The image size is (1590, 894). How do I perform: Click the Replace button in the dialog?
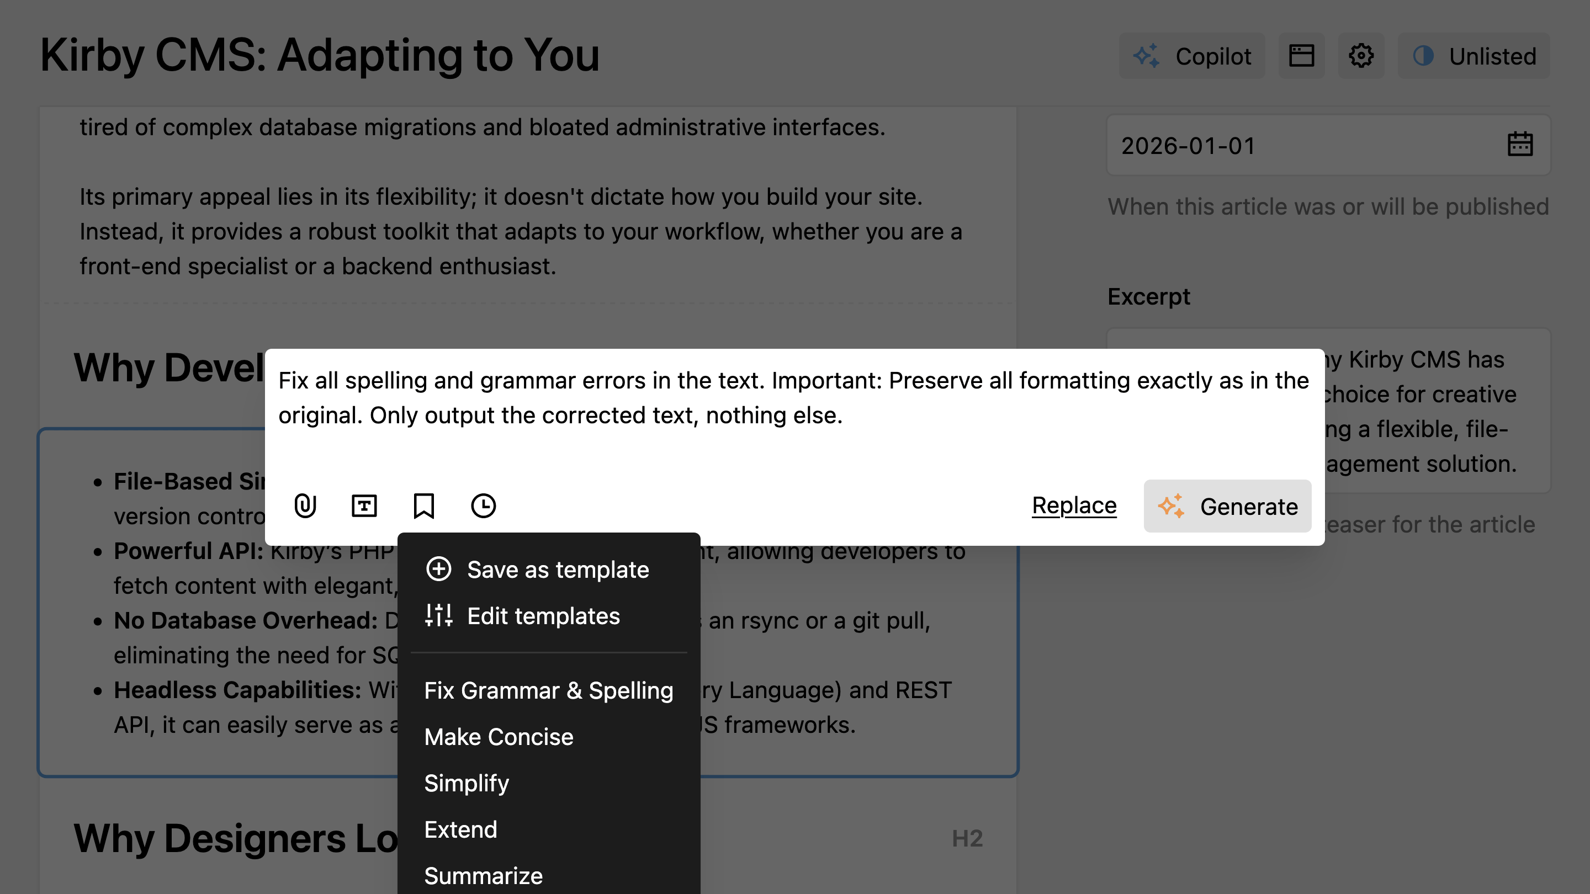click(x=1074, y=505)
